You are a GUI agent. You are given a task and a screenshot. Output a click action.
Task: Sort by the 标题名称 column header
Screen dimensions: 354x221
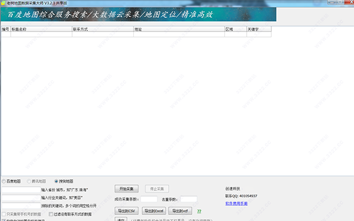point(41,29)
